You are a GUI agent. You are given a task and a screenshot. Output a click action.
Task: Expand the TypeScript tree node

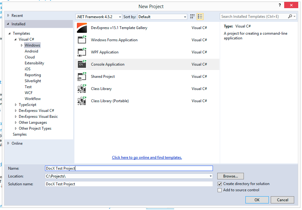pos(16,104)
